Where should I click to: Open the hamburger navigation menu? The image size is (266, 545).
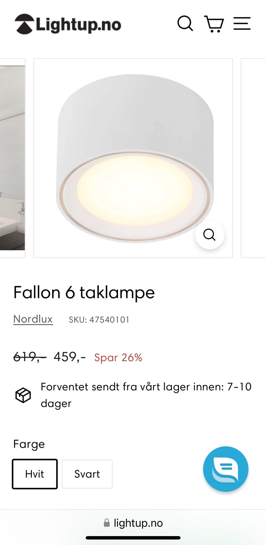[x=242, y=24]
